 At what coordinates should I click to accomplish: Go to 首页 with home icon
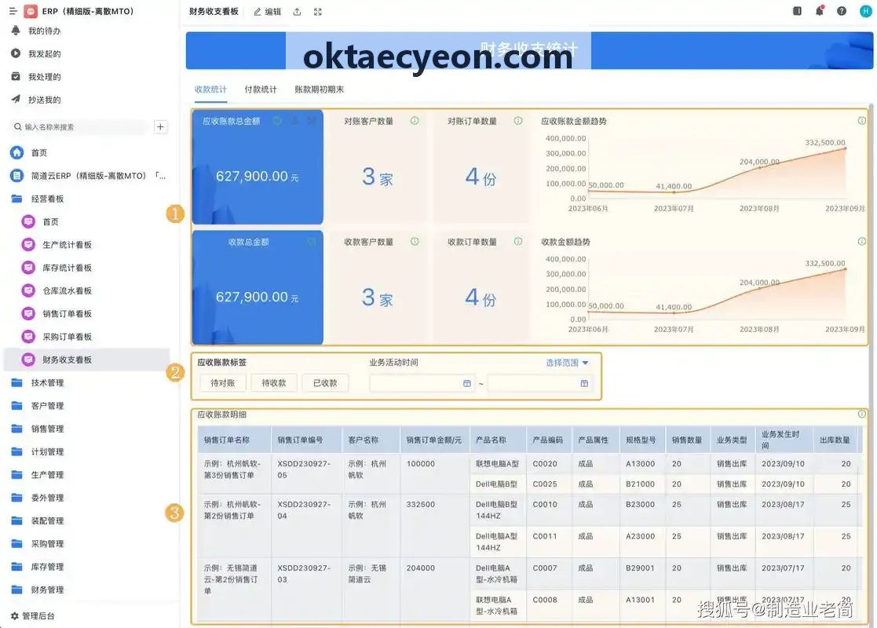coord(38,152)
